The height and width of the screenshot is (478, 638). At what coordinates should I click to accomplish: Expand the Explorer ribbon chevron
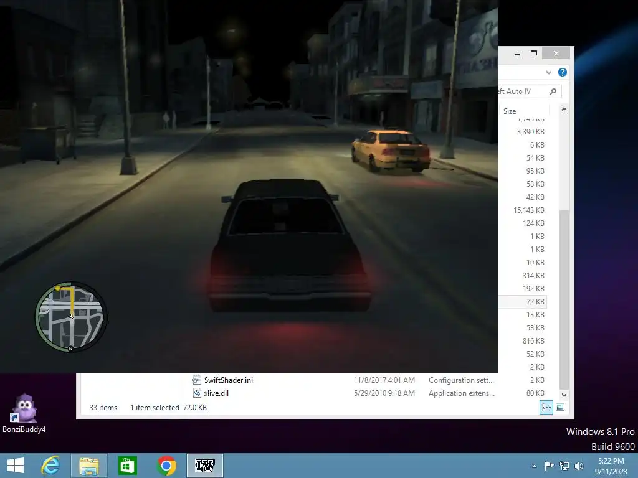coord(548,72)
